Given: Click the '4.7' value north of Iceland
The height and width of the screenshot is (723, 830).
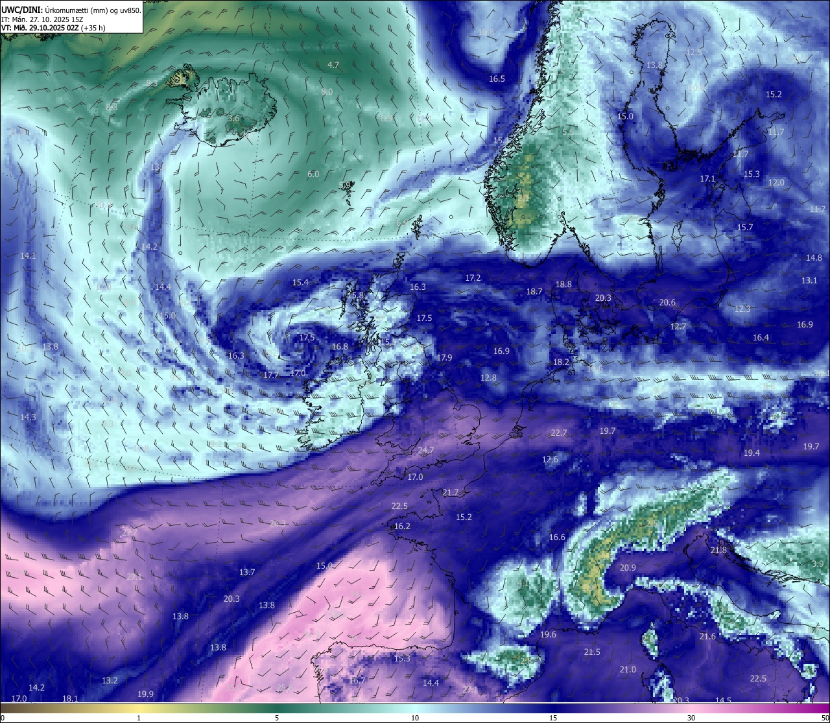Looking at the screenshot, I should [x=333, y=65].
